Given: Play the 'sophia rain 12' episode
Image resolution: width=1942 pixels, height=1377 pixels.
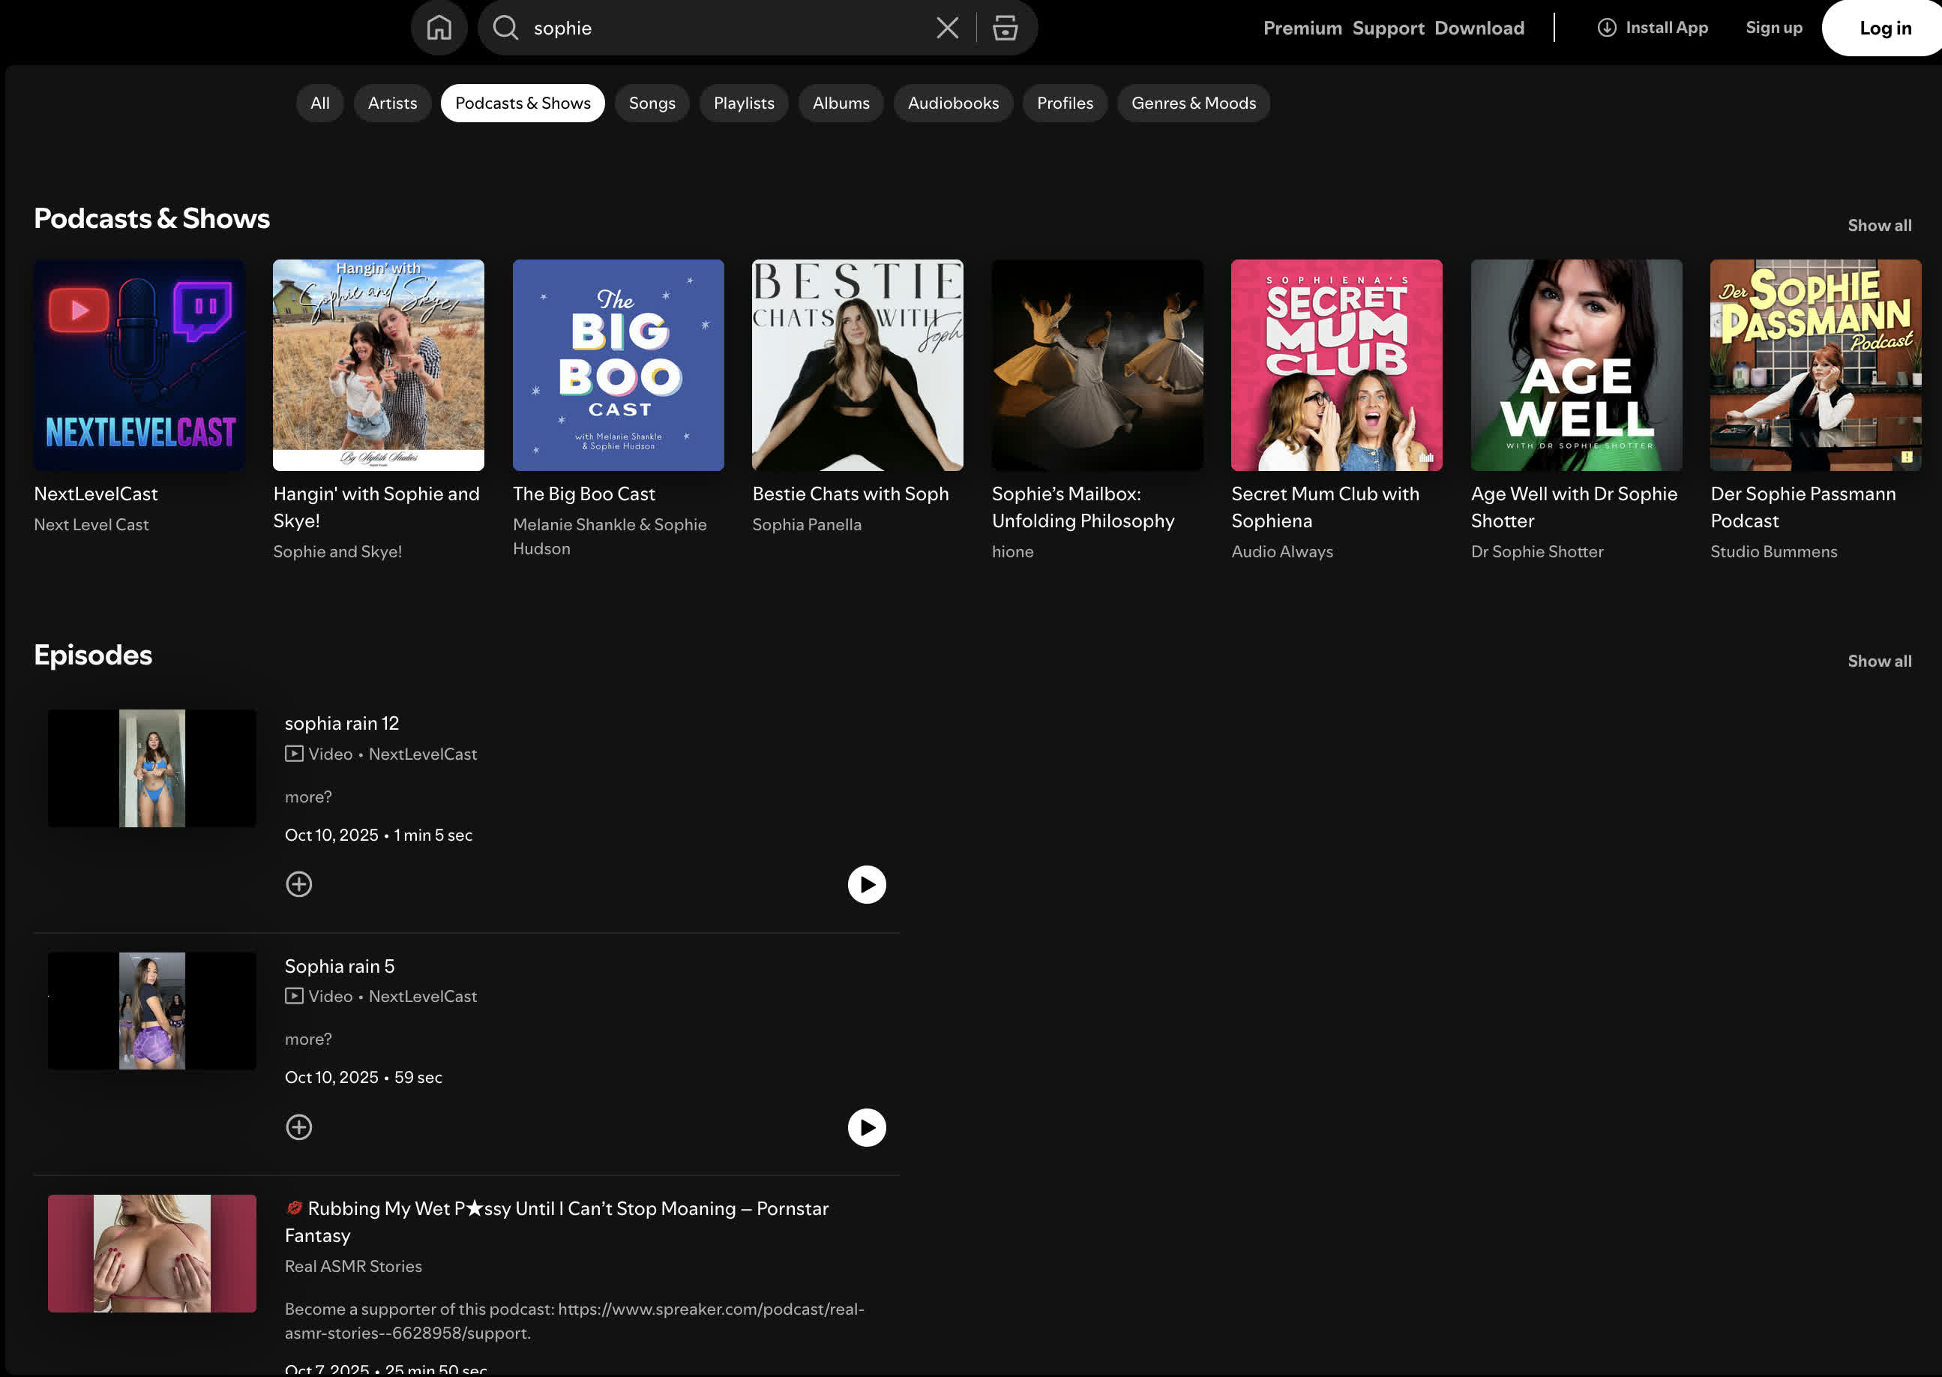Looking at the screenshot, I should point(866,884).
